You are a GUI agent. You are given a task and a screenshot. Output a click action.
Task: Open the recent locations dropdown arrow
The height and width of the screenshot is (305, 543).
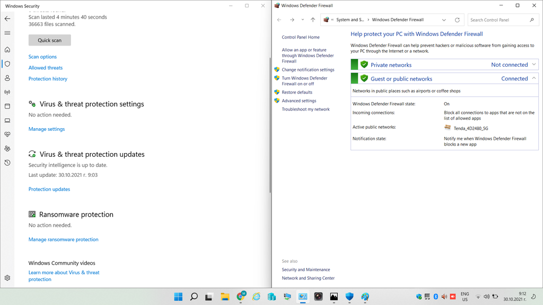[303, 20]
